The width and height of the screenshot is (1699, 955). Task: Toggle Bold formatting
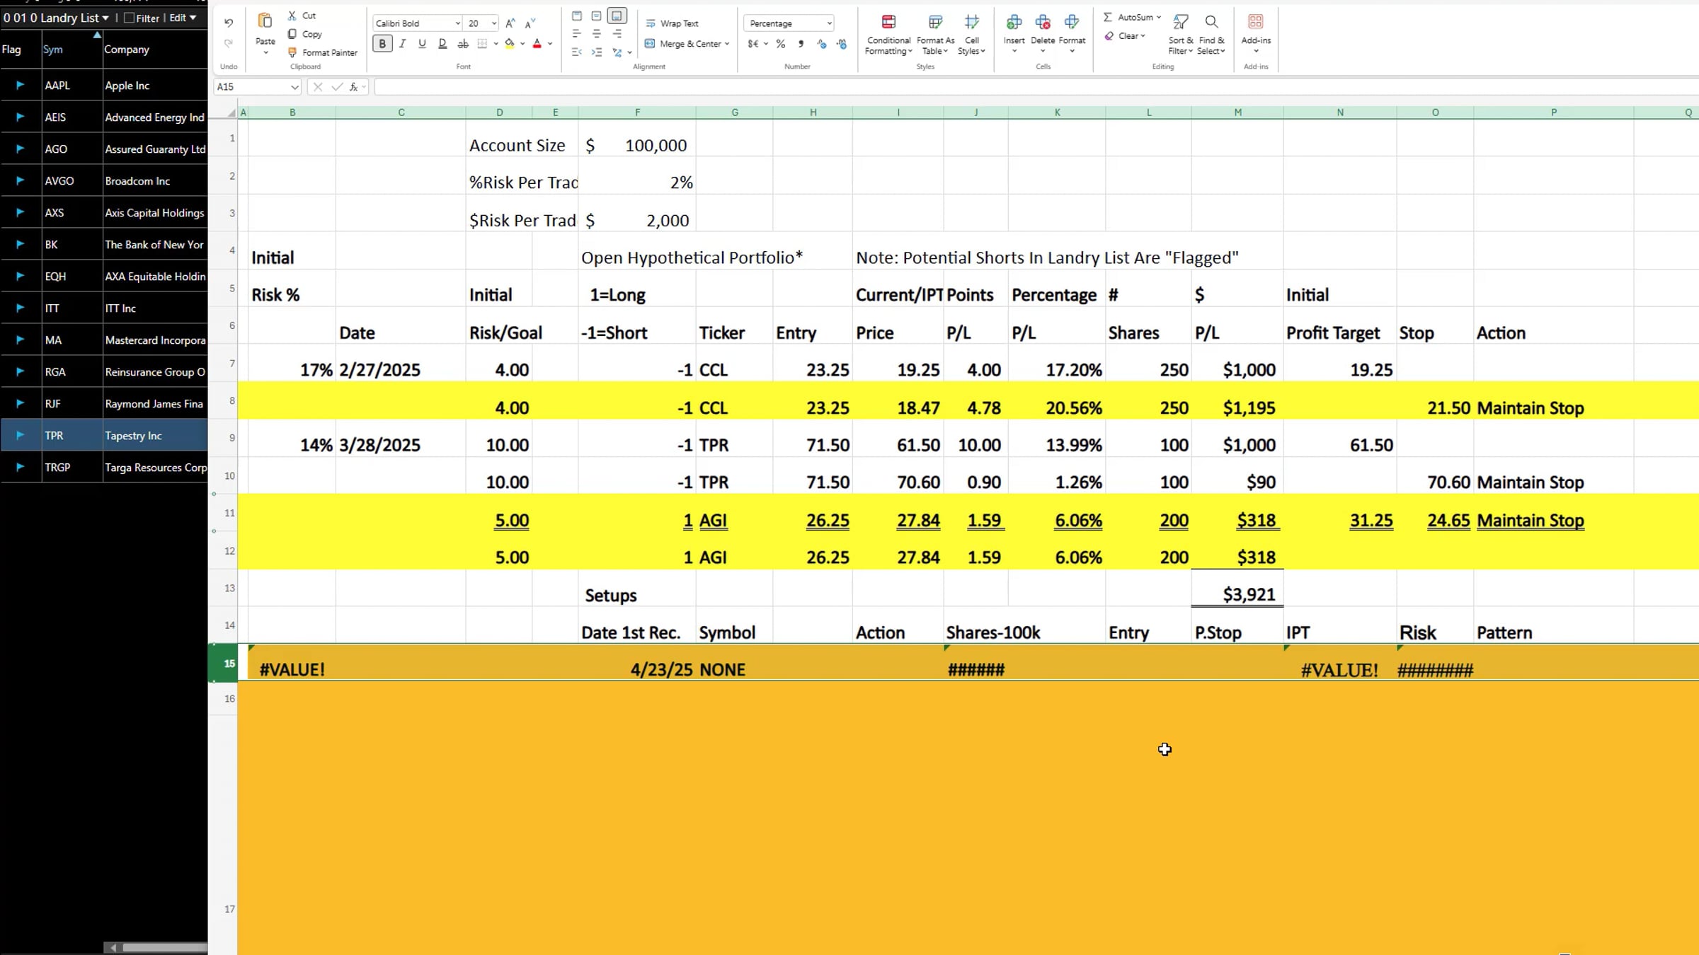point(382,44)
